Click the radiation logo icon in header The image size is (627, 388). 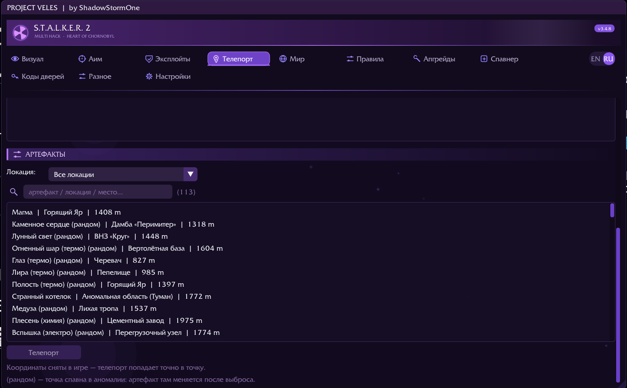tap(21, 33)
